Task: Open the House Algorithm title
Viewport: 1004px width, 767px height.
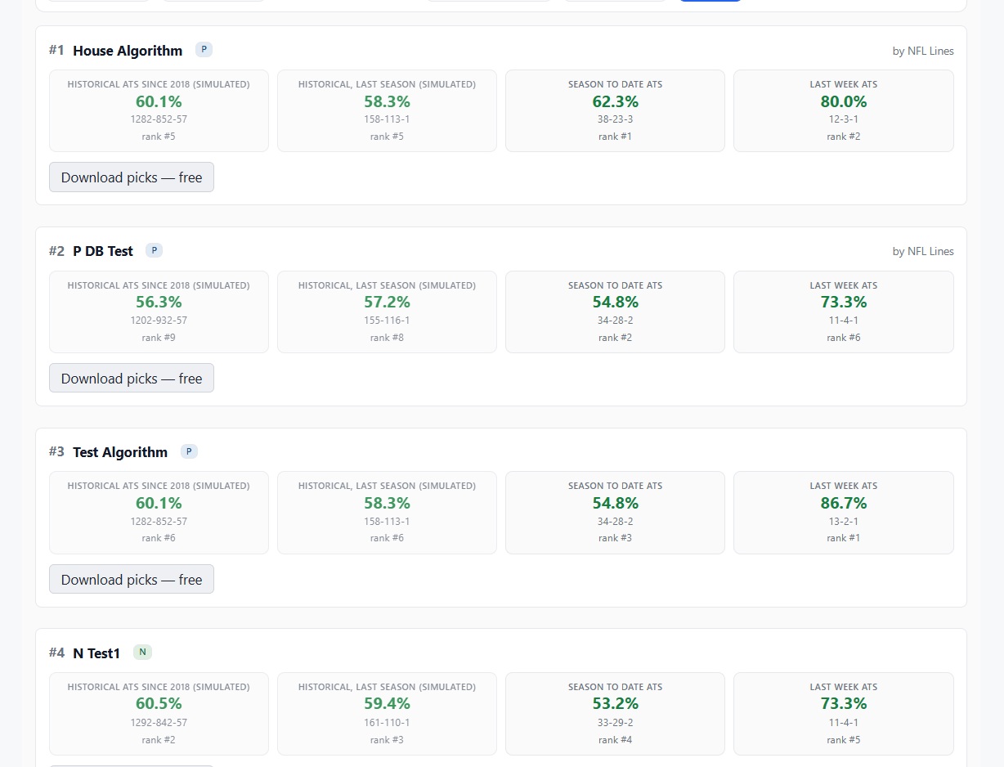Action: [x=128, y=51]
